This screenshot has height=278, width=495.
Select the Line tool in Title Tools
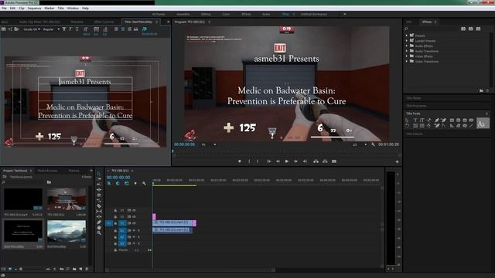pos(471,125)
